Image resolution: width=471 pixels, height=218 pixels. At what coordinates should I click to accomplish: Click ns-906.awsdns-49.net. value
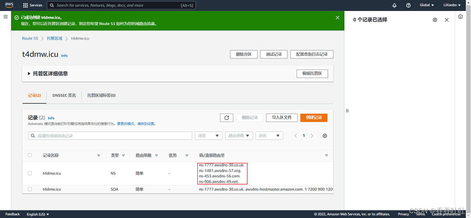pyautogui.click(x=219, y=182)
